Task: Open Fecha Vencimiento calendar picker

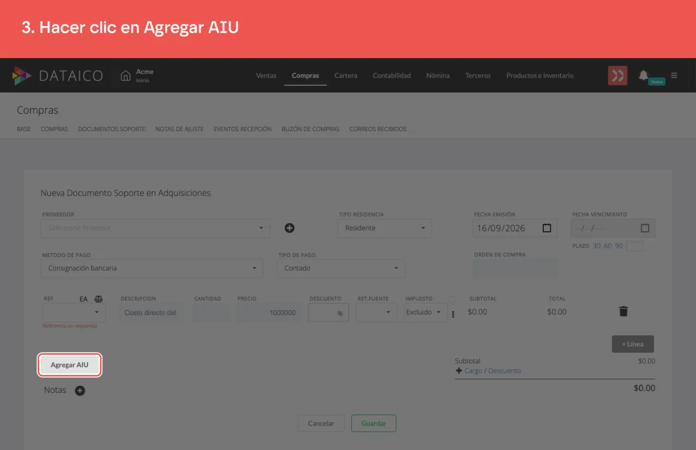Action: [645, 228]
